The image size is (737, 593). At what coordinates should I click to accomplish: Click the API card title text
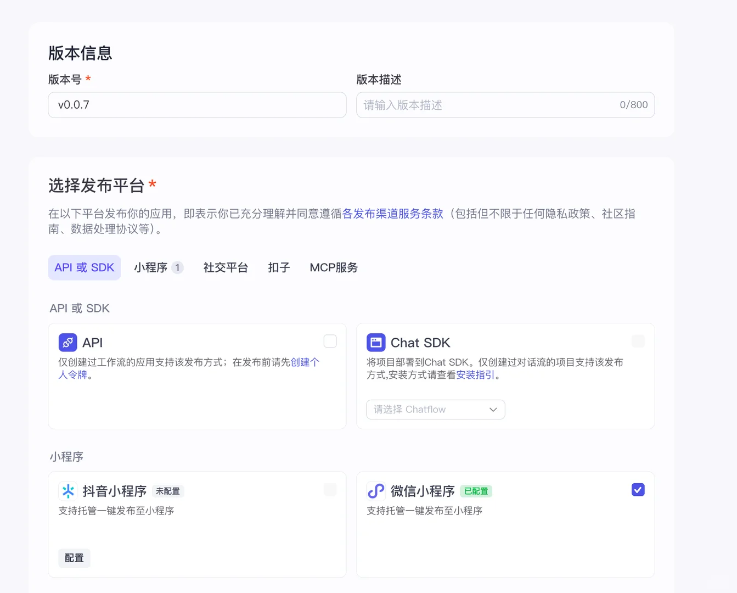click(x=93, y=343)
